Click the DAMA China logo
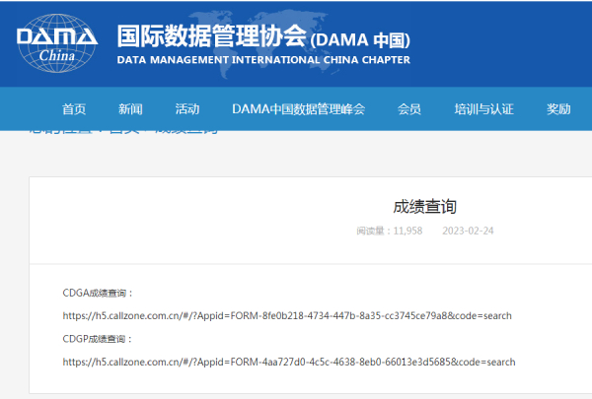The width and height of the screenshot is (592, 399). tap(57, 42)
